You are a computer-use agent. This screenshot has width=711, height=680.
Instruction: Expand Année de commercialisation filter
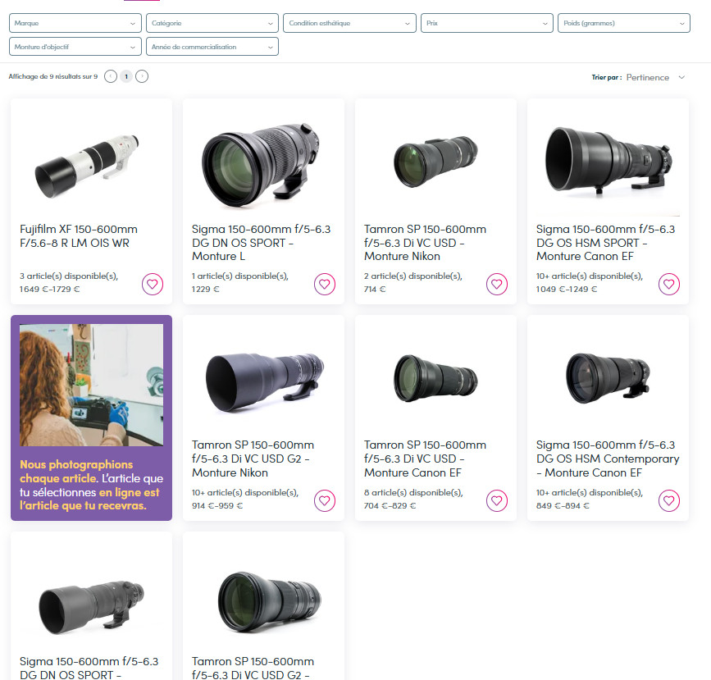212,47
